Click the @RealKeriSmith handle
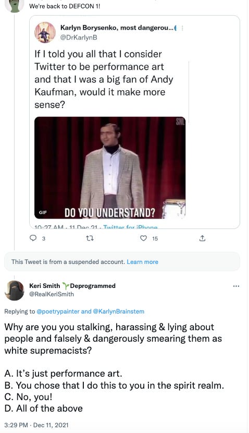 [x=52, y=294]
